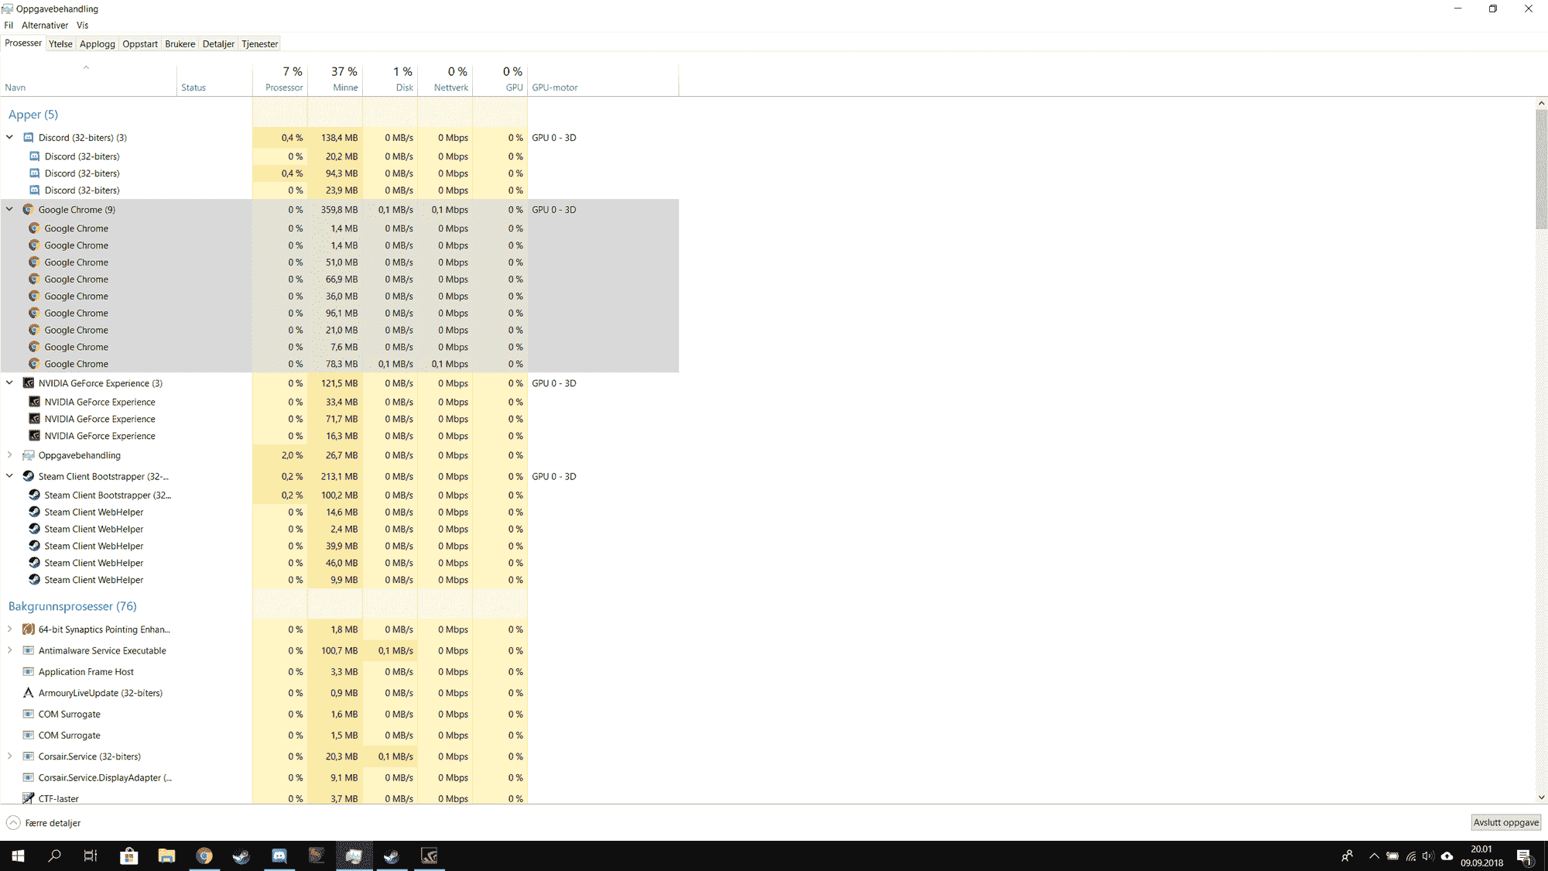
Task: Collapse the Google Chrome (9) group
Action: pyautogui.click(x=9, y=209)
